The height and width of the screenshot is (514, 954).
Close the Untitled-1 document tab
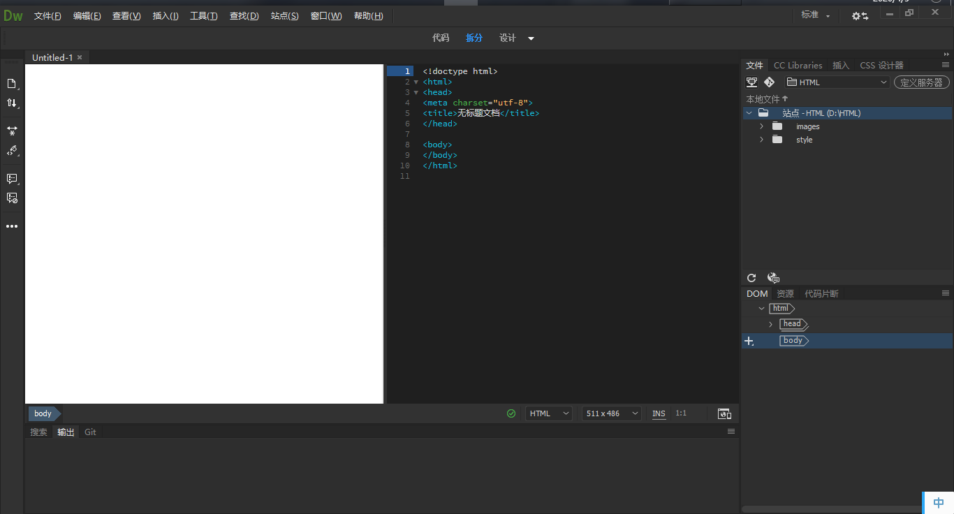pos(80,57)
